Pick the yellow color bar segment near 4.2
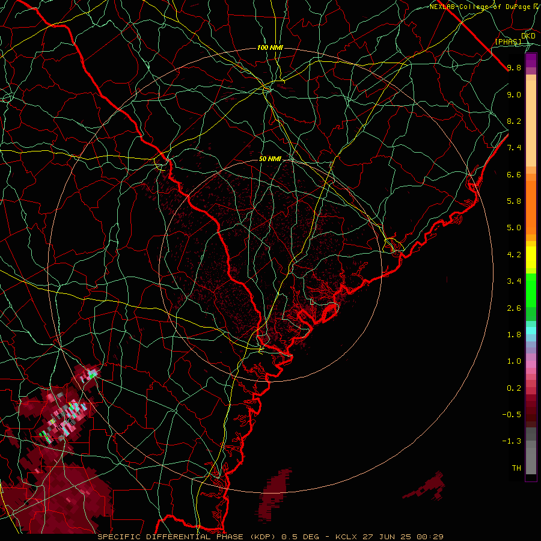This screenshot has width=541, height=541. [531, 257]
